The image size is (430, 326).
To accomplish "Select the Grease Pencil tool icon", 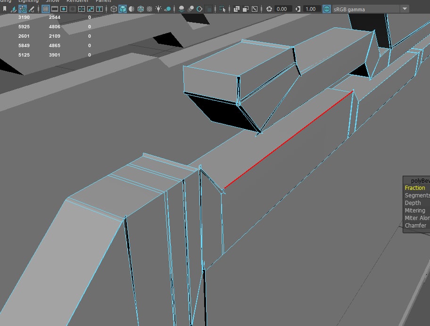I will [x=32, y=9].
